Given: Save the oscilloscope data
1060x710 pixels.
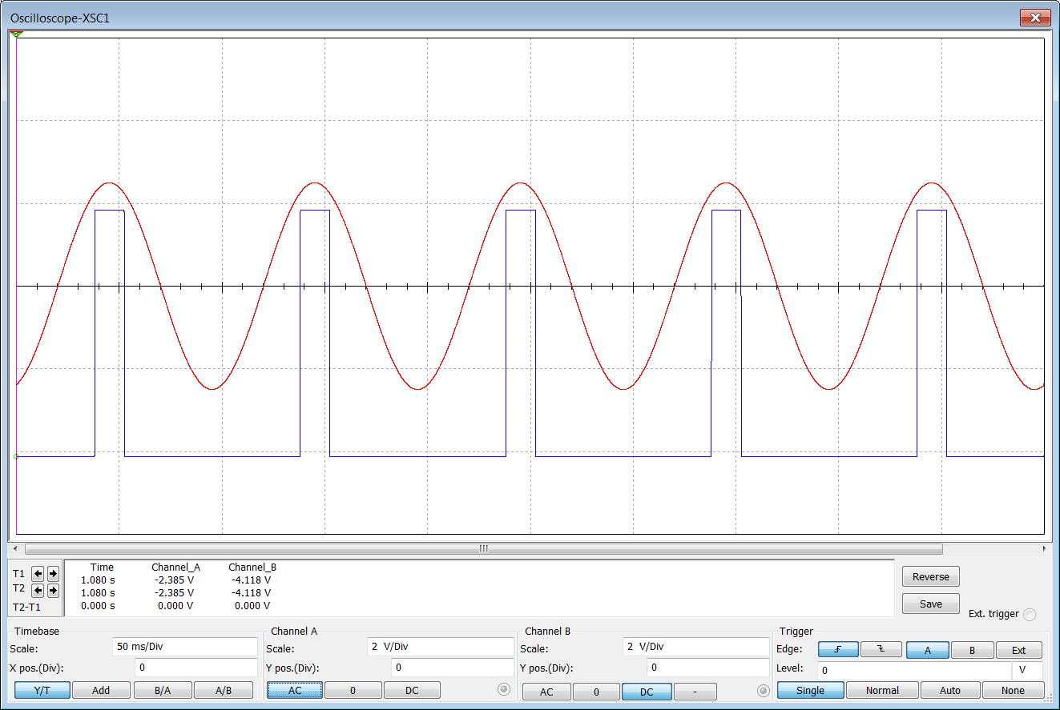Looking at the screenshot, I should pyautogui.click(x=930, y=604).
